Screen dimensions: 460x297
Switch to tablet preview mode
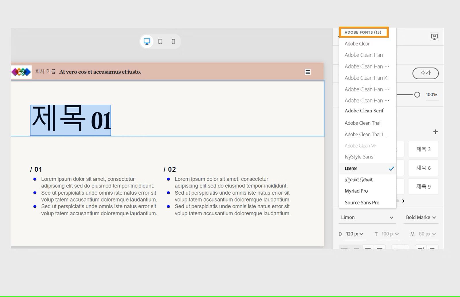[x=160, y=41]
